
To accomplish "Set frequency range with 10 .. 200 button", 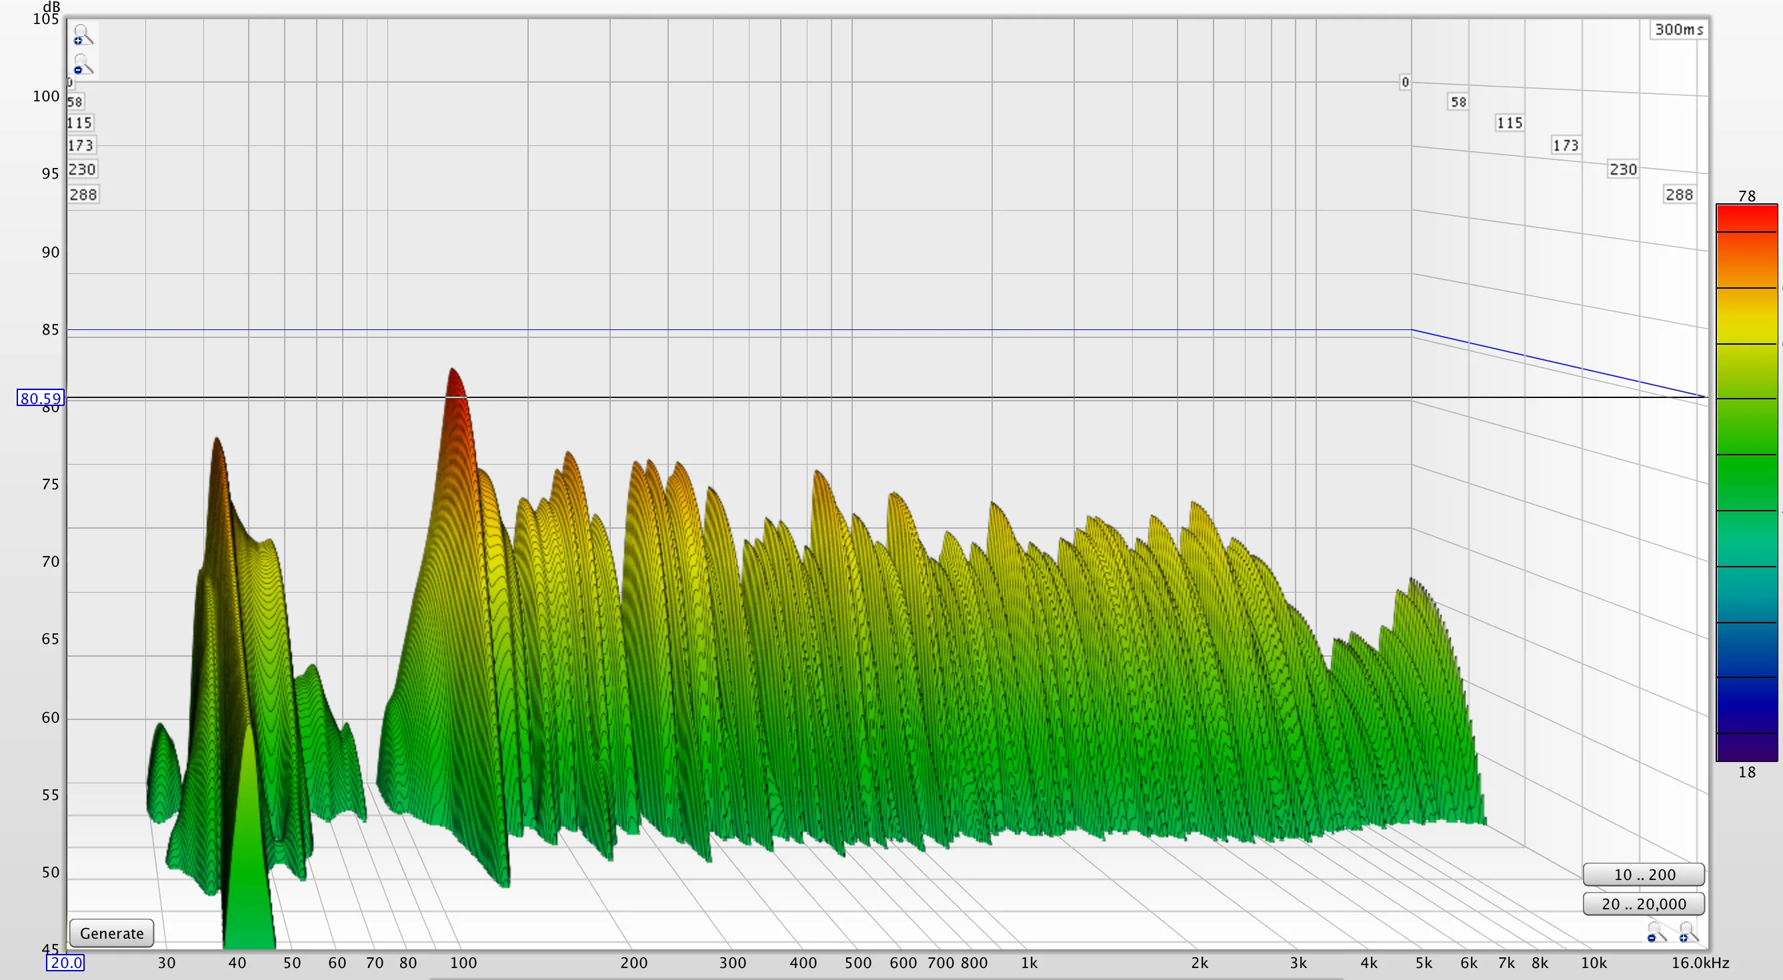I will click(1643, 874).
